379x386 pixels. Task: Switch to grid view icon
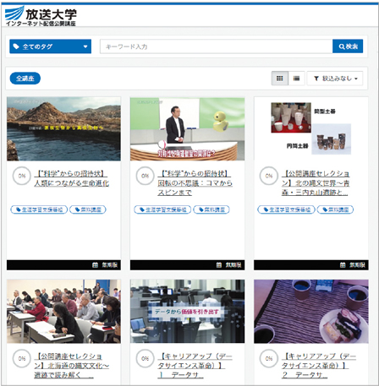point(280,79)
